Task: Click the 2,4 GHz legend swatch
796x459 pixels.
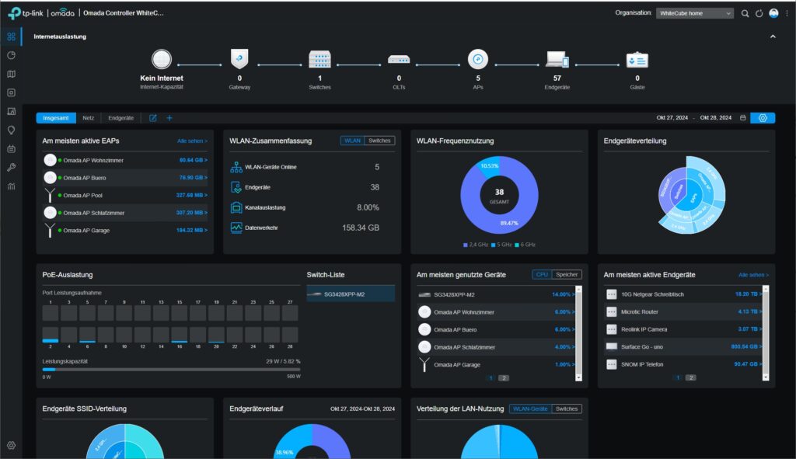Action: pyautogui.click(x=466, y=245)
